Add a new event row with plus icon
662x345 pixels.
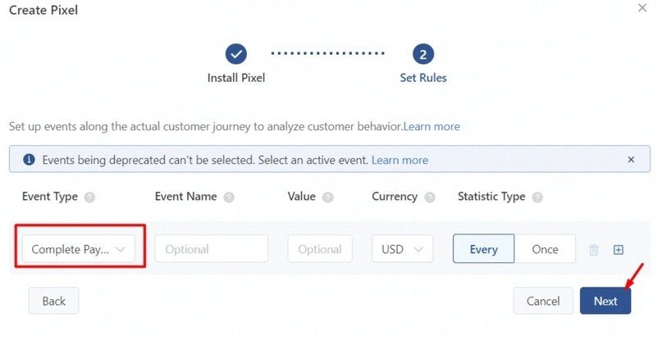click(x=618, y=250)
